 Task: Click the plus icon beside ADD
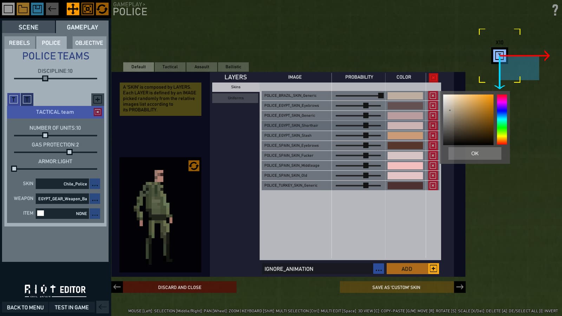click(433, 269)
